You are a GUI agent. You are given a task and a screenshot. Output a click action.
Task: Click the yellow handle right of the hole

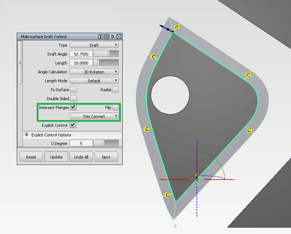pos(248,75)
